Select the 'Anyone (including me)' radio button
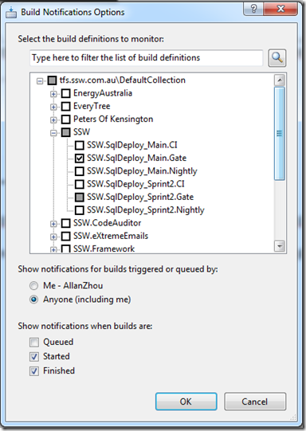 [x=33, y=300]
